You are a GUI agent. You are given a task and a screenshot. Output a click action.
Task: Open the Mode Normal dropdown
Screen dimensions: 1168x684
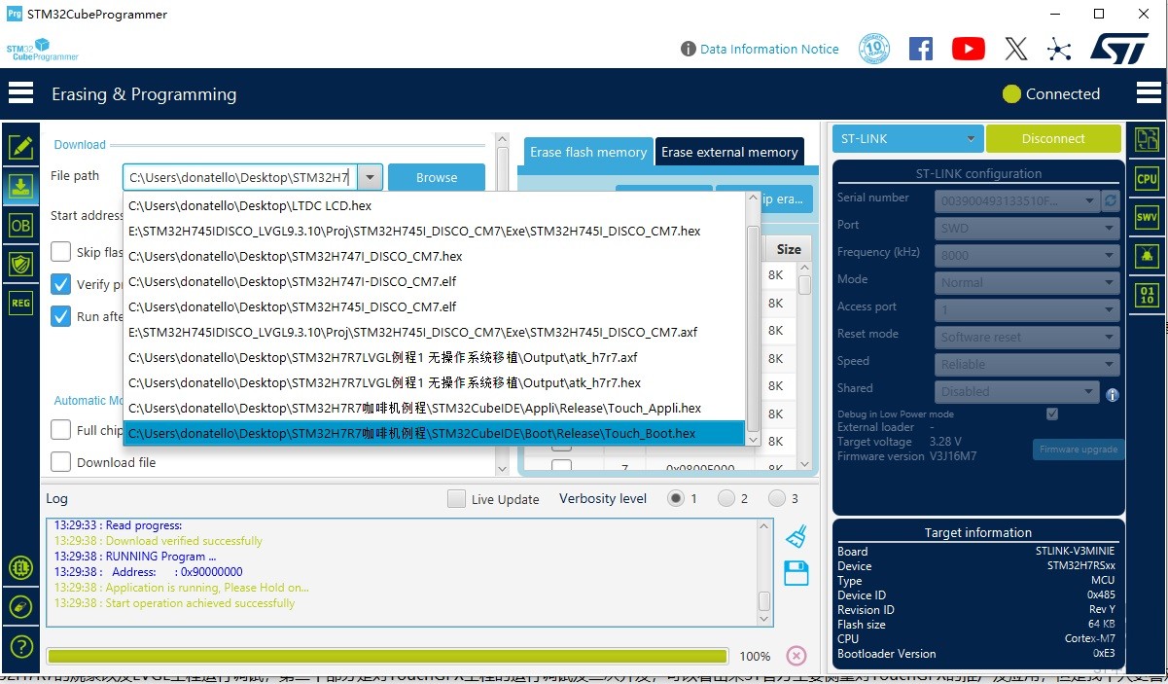point(1027,282)
